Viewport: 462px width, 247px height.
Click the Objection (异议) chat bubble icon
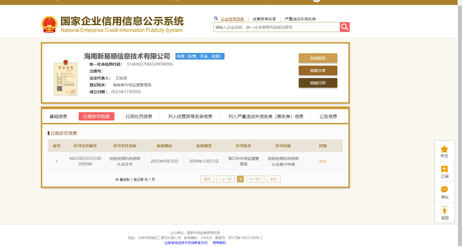[x=444, y=190]
